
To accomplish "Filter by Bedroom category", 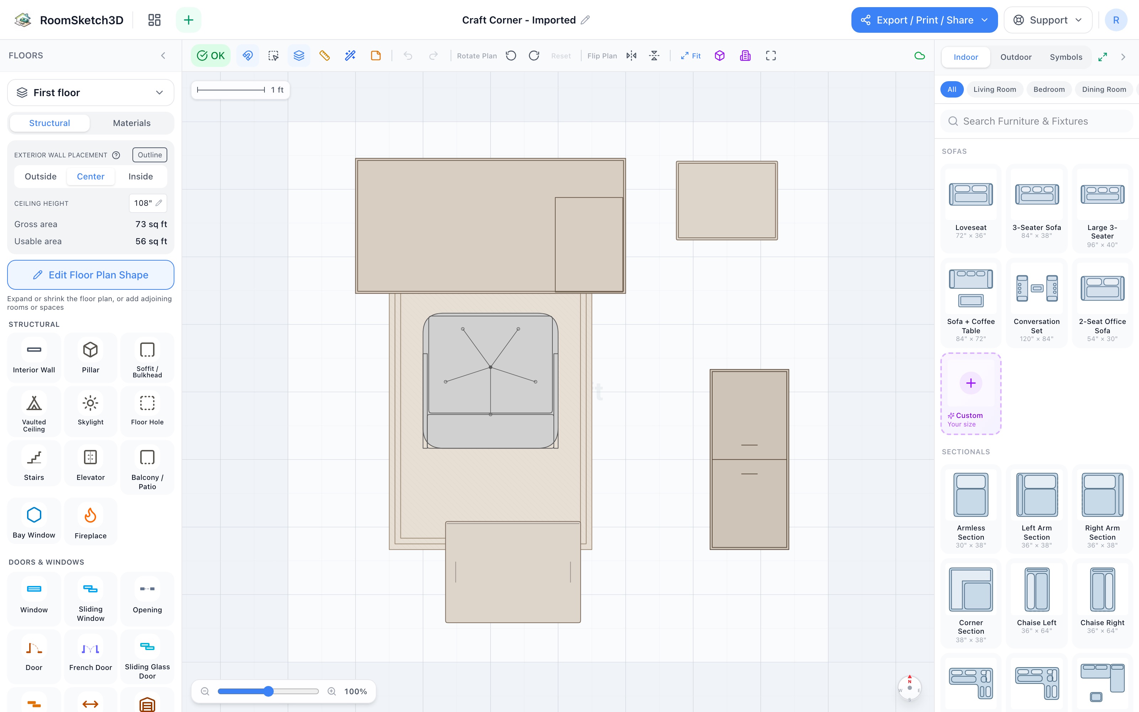I will point(1049,89).
